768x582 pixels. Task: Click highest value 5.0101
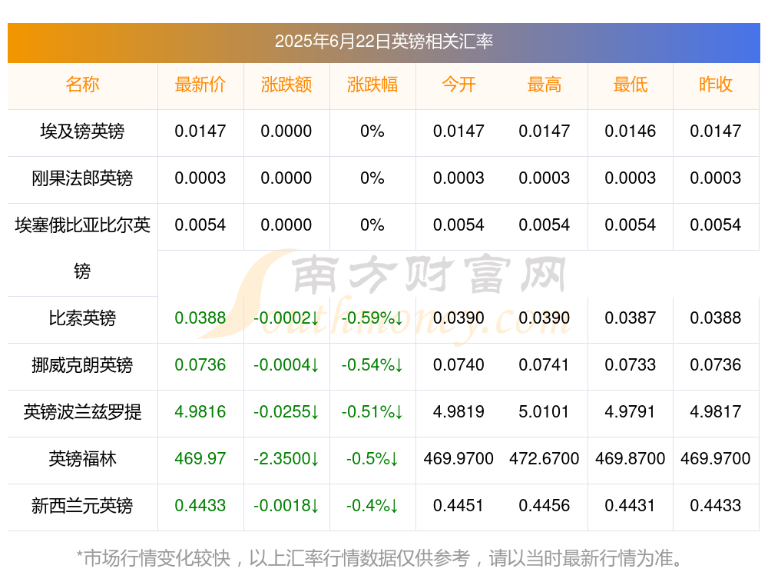[545, 412]
